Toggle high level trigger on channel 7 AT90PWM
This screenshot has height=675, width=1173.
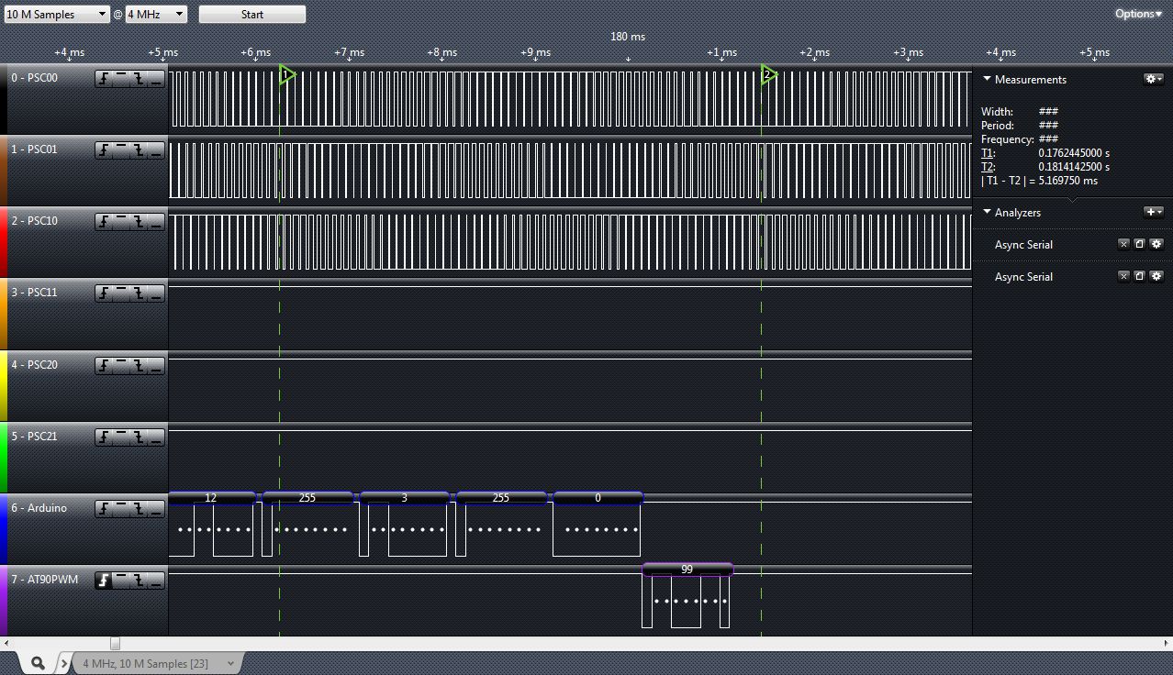pyautogui.click(x=121, y=581)
